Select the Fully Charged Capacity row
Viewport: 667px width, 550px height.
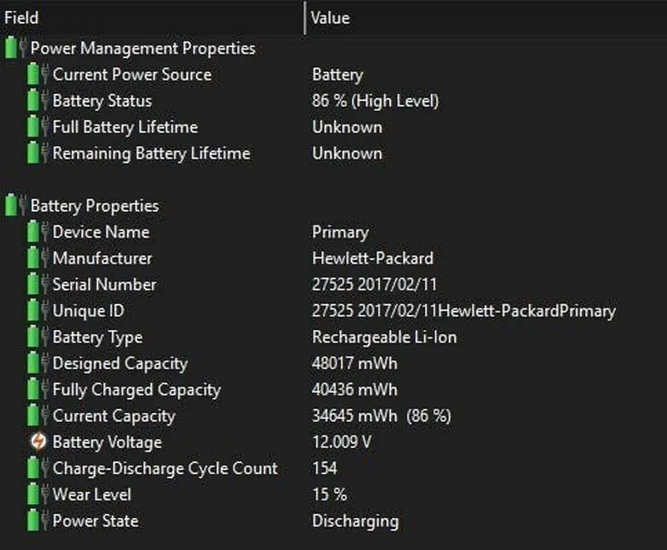[136, 390]
